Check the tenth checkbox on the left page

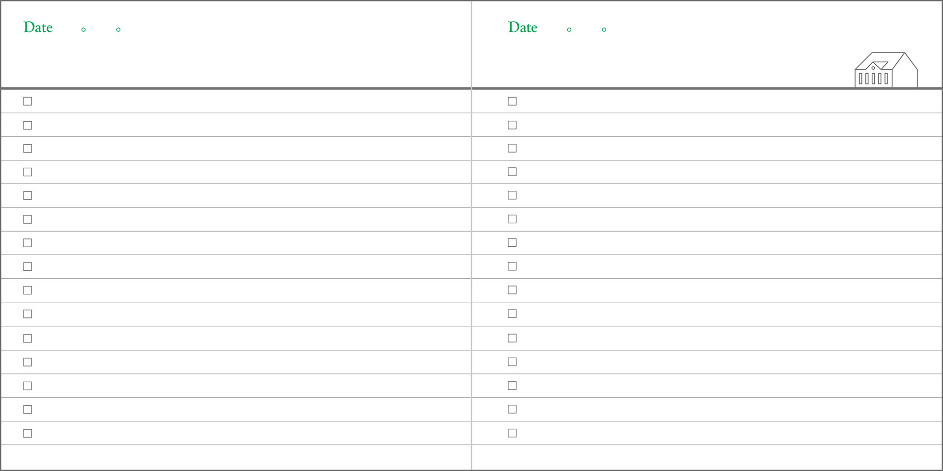click(28, 314)
